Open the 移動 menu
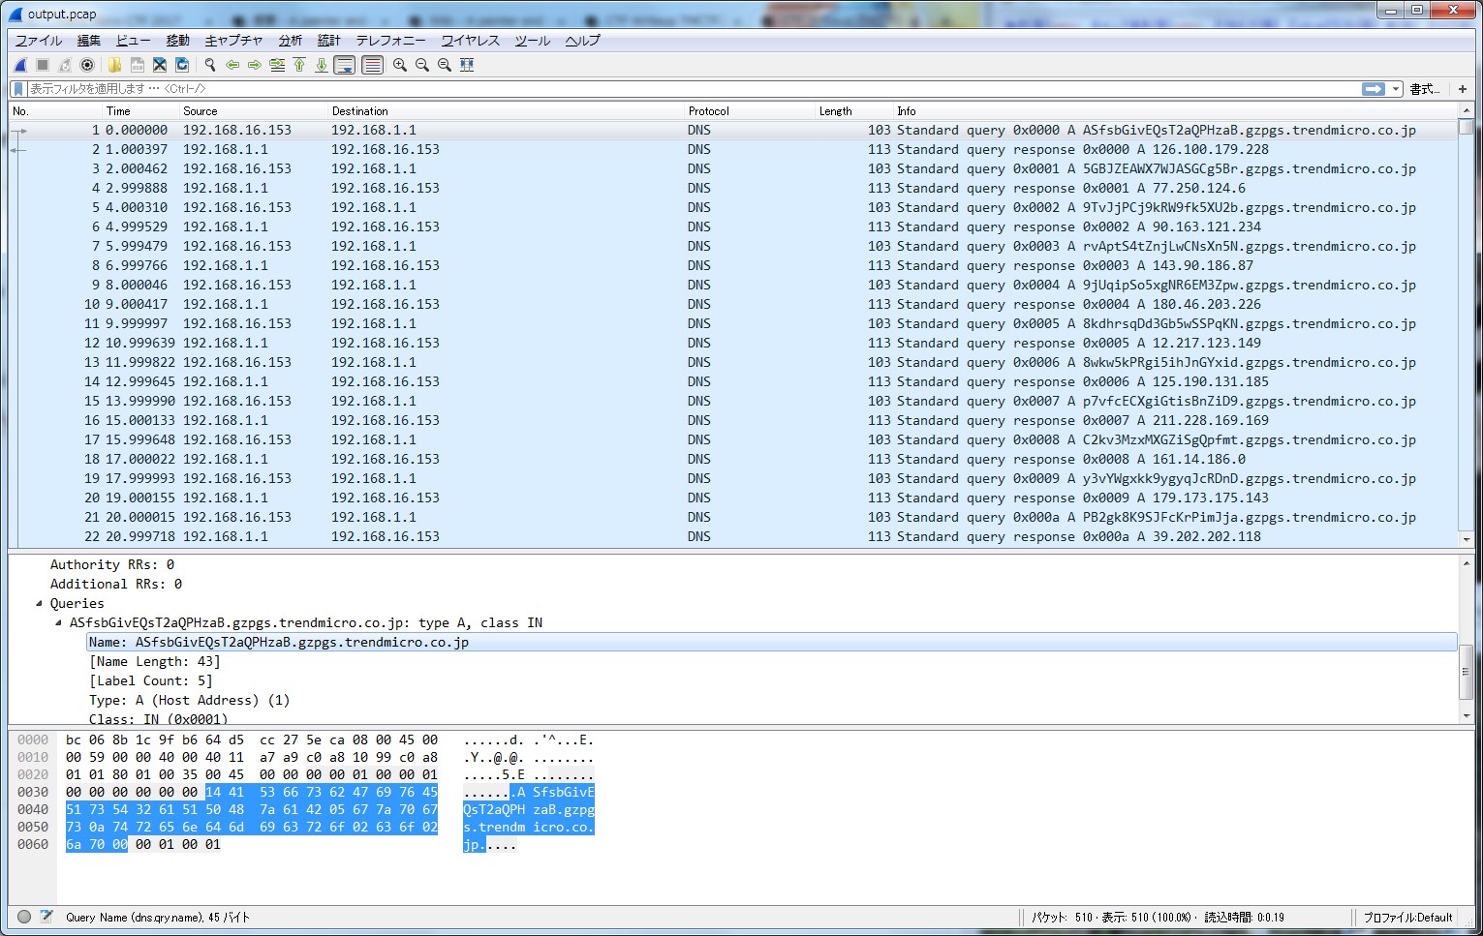 click(177, 40)
